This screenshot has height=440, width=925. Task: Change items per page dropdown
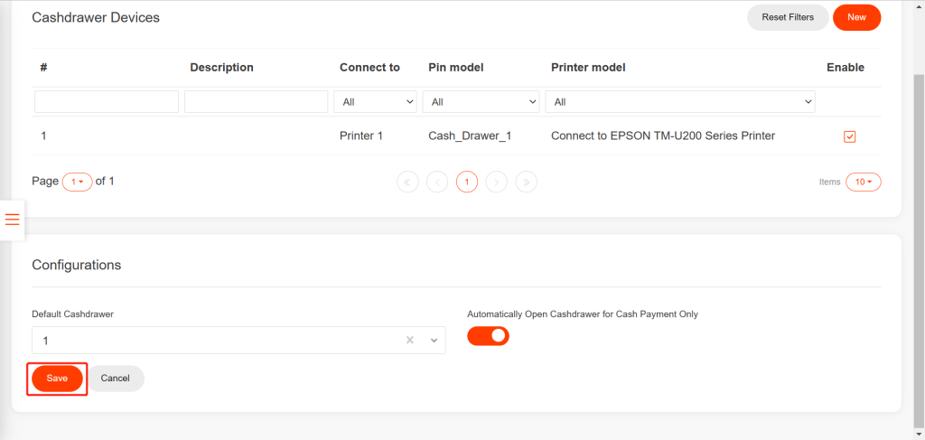pos(863,182)
